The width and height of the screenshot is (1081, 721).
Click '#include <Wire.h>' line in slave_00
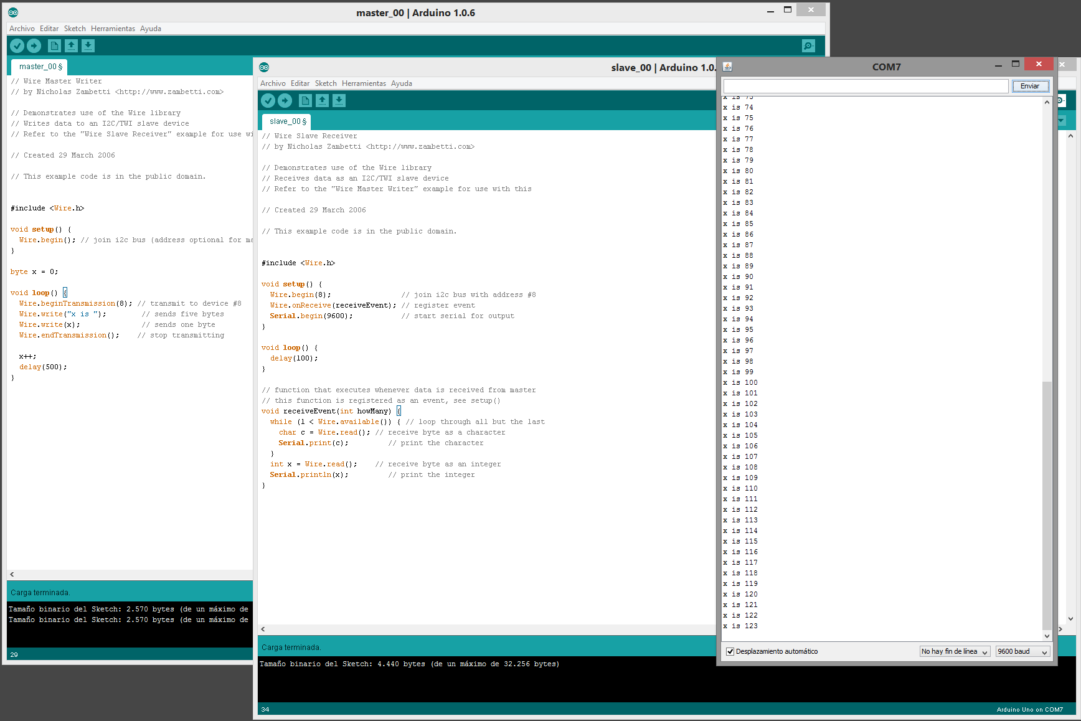point(298,263)
